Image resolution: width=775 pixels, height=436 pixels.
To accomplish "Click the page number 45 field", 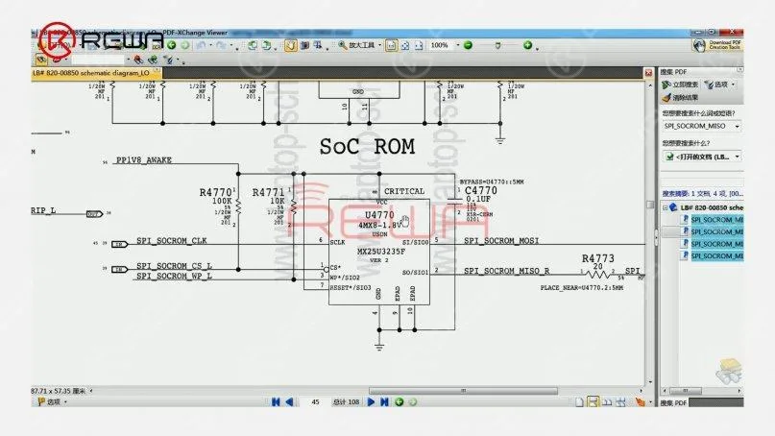I will point(315,401).
